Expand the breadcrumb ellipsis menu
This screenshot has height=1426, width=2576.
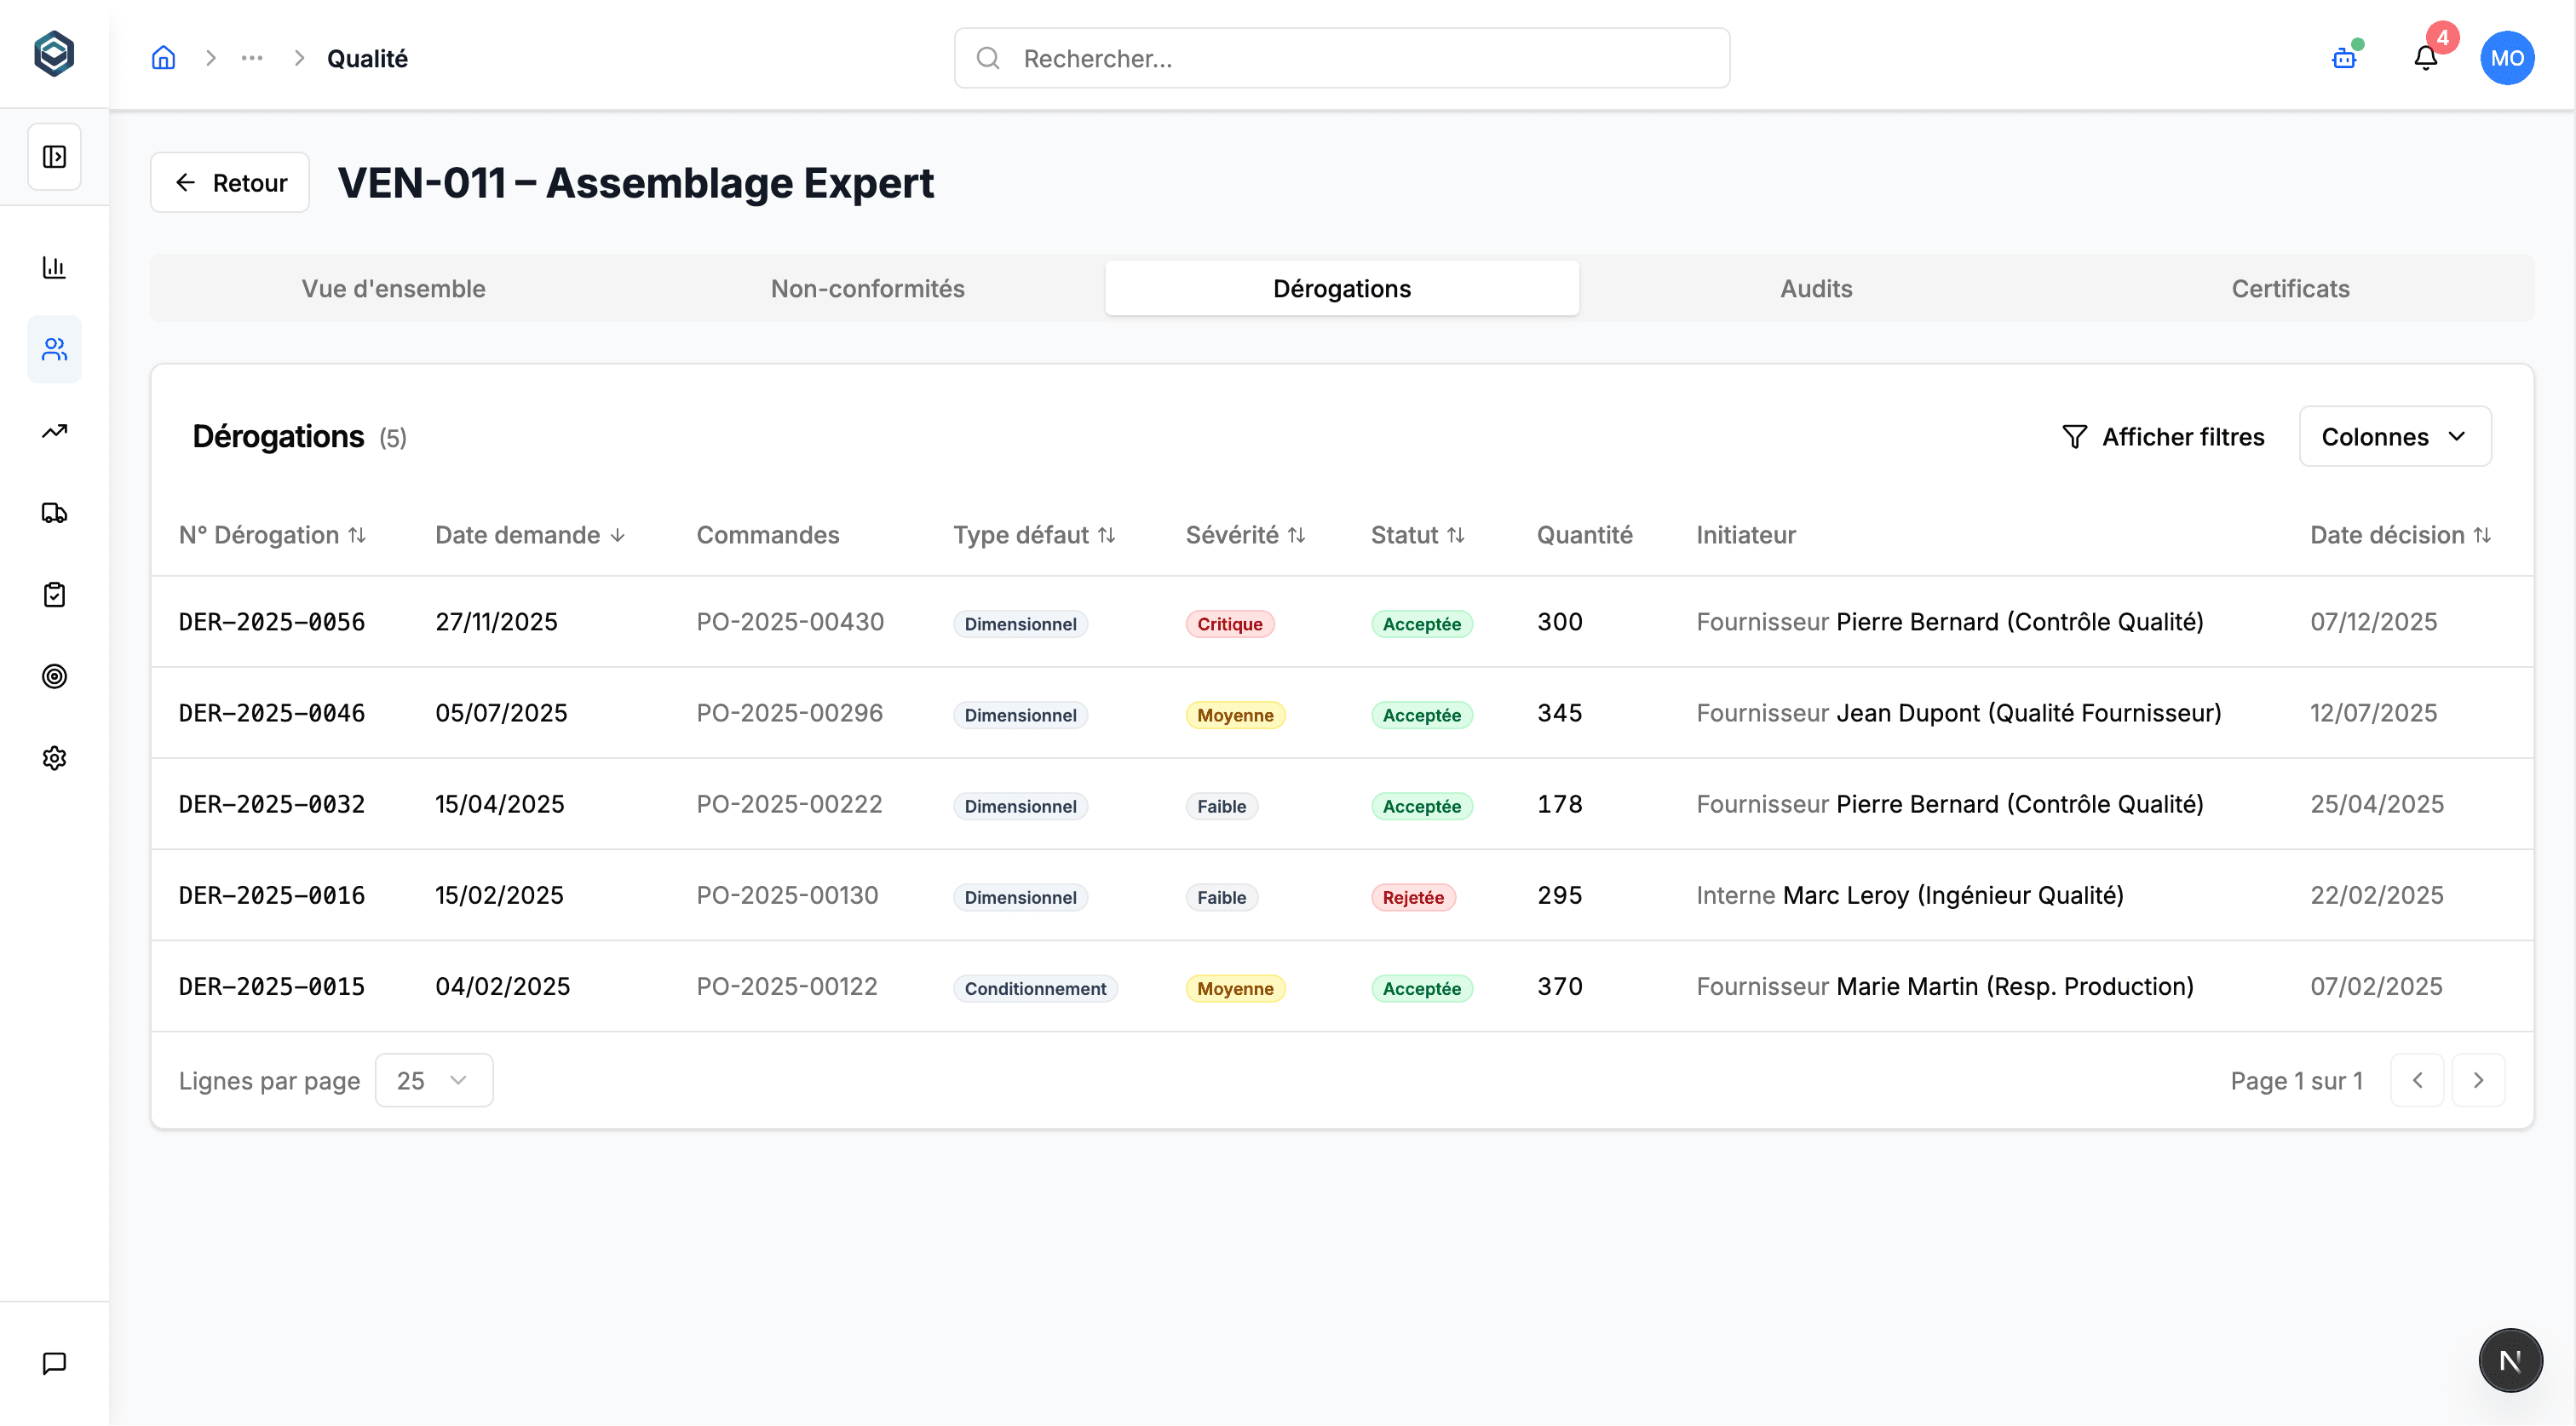252,58
